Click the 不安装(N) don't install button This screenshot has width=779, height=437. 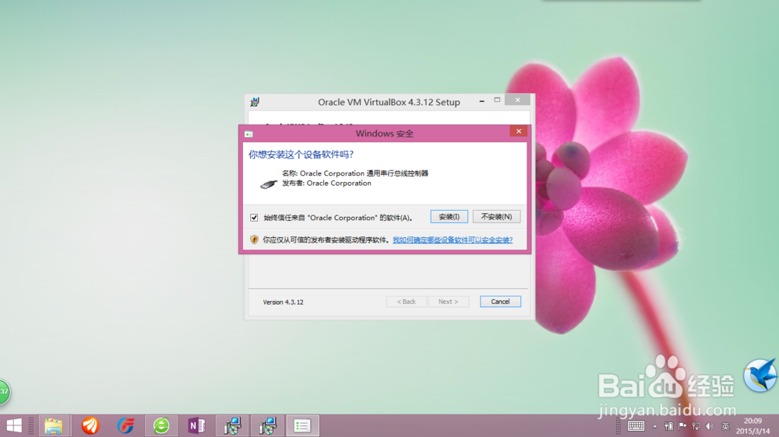pyautogui.click(x=496, y=217)
